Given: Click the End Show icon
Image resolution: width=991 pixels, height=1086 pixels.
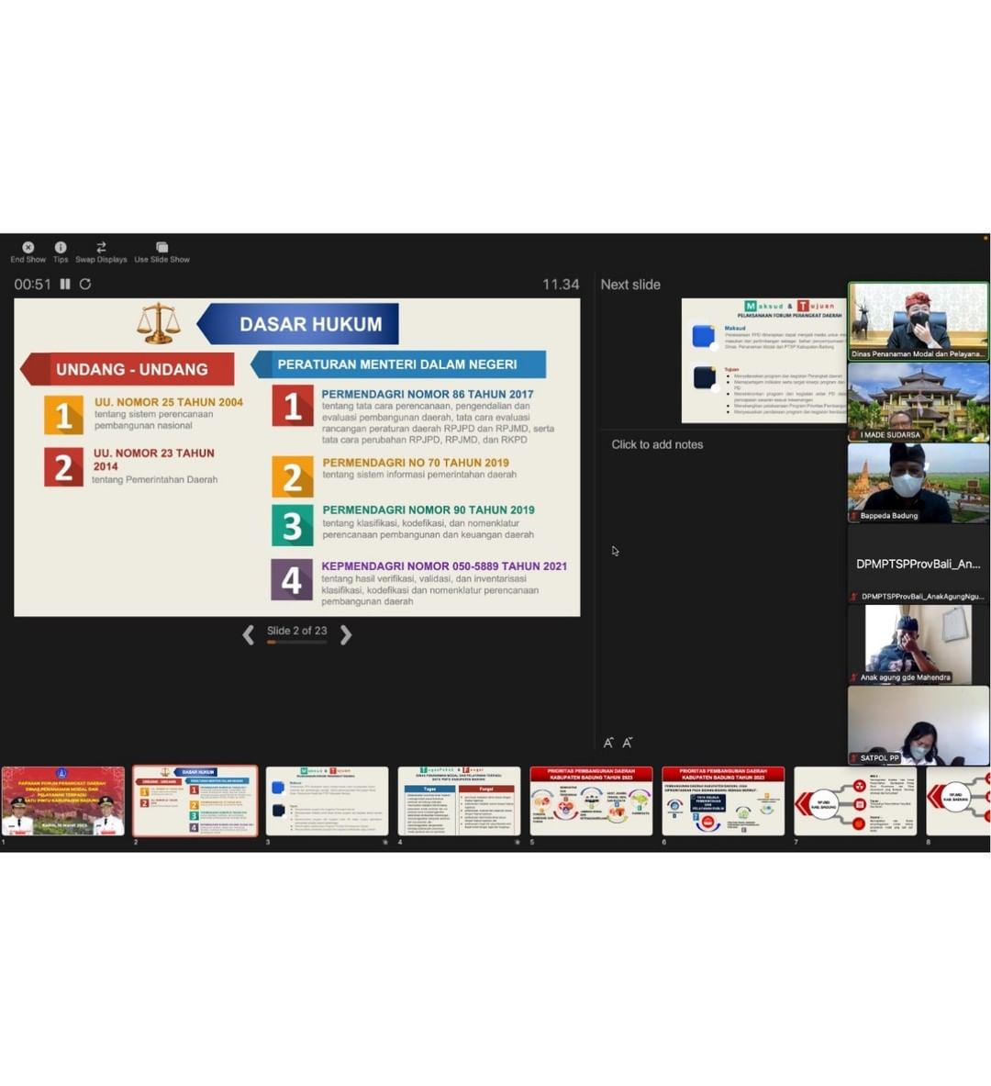Looking at the screenshot, I should pos(28,248).
